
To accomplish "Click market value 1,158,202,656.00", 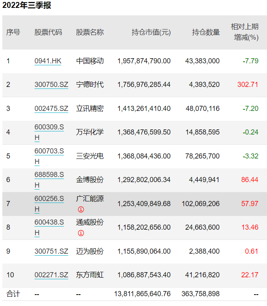I will coord(144,227).
